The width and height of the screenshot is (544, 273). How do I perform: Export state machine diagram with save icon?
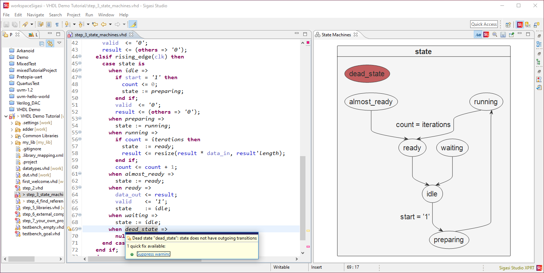point(503,34)
